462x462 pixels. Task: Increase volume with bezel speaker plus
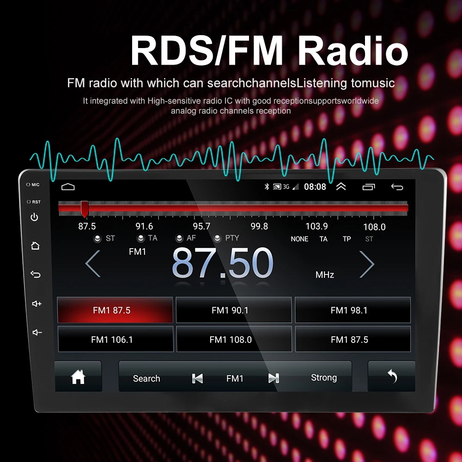pyautogui.click(x=36, y=304)
